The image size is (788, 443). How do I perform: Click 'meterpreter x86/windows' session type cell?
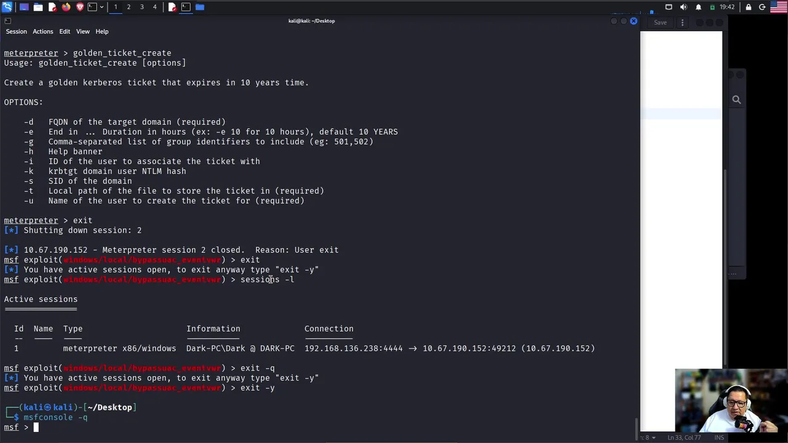pos(119,348)
